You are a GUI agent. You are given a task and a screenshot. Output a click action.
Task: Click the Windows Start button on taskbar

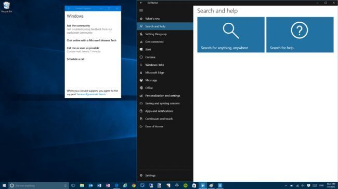[4, 185]
